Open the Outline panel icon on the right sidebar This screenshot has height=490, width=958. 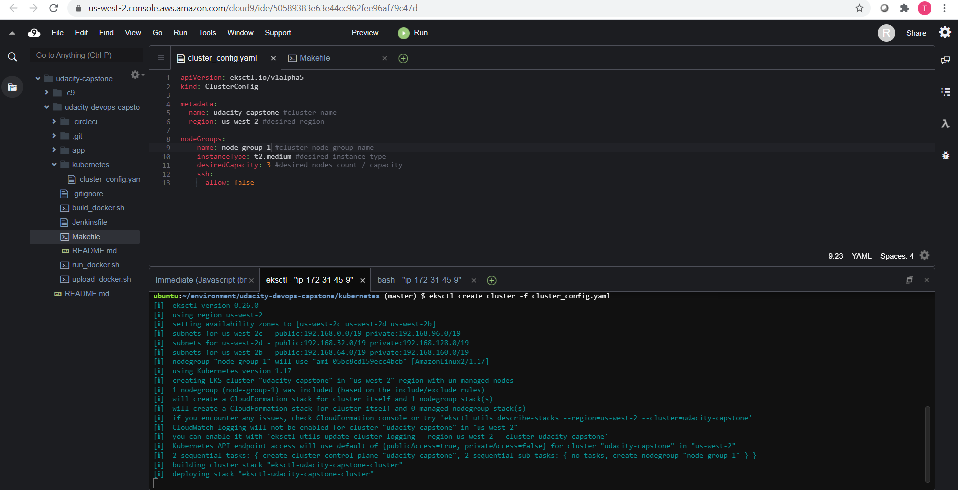(x=945, y=92)
